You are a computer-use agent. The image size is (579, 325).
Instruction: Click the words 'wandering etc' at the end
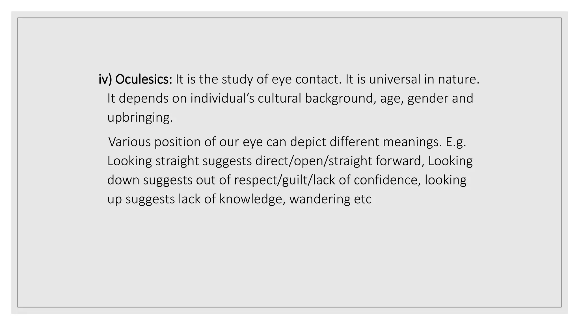(330, 199)
